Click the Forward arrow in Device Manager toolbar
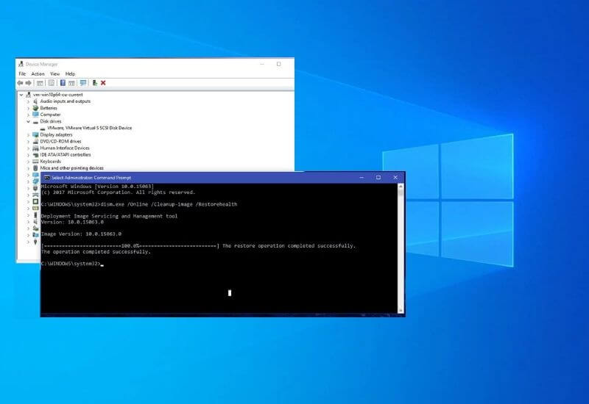 click(28, 83)
